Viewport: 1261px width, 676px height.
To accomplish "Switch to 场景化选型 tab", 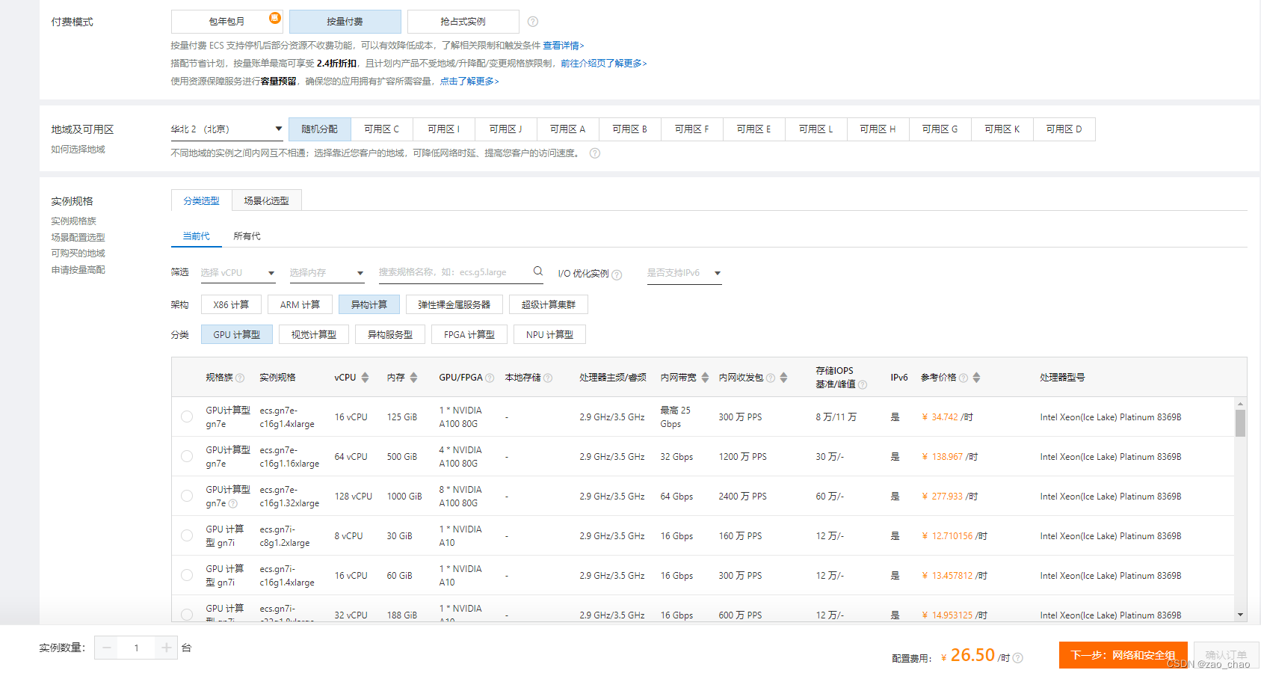I will 267,200.
